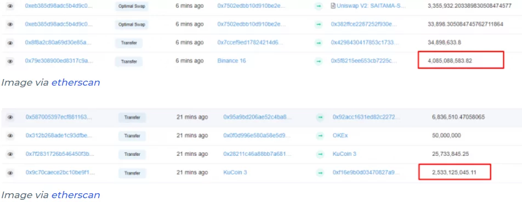This screenshot has height=202, width=522.
Task: Open the Binance 16 sender link
Action: coord(232,61)
